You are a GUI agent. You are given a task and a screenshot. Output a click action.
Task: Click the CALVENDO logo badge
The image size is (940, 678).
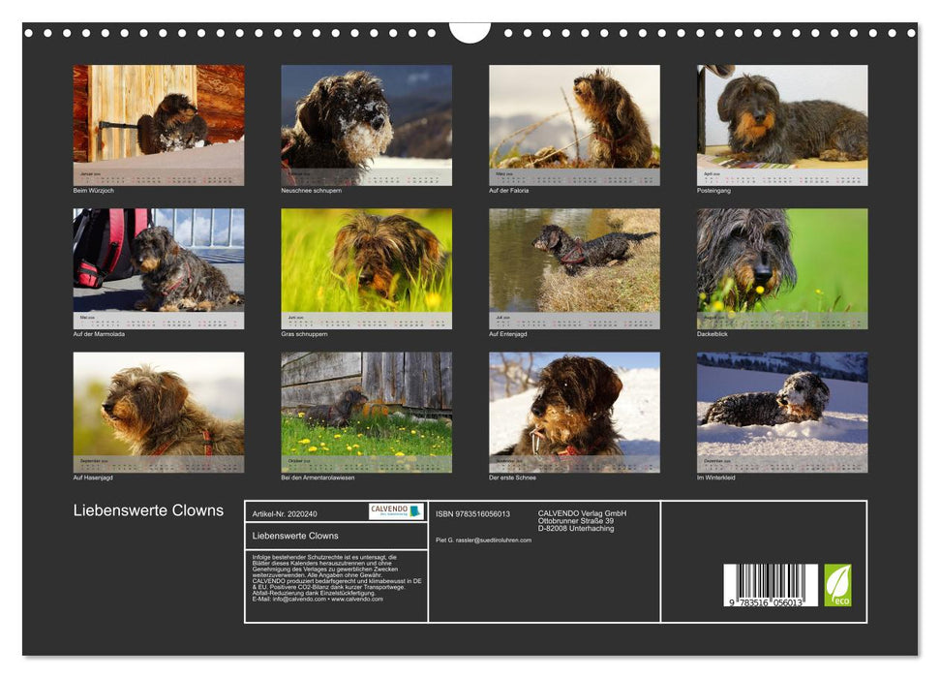pyautogui.click(x=396, y=511)
